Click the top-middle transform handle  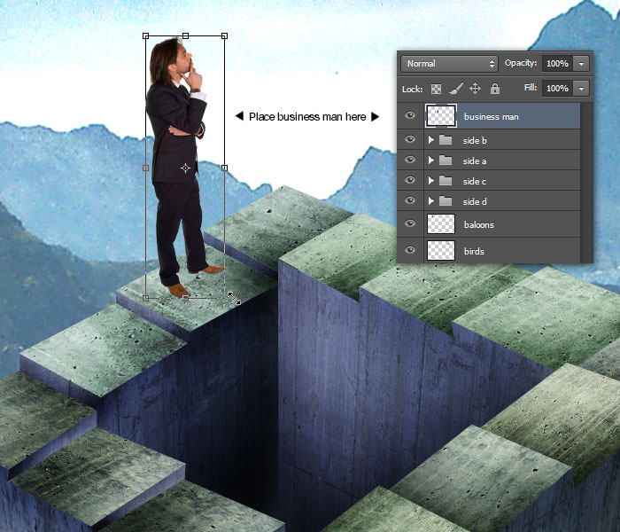[x=185, y=36]
